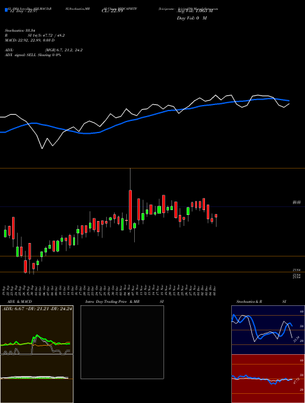
Task: Click the '(MGR) 6.7, 21.2, 24.2' ADX values
Action: pyautogui.click(x=63, y=50)
